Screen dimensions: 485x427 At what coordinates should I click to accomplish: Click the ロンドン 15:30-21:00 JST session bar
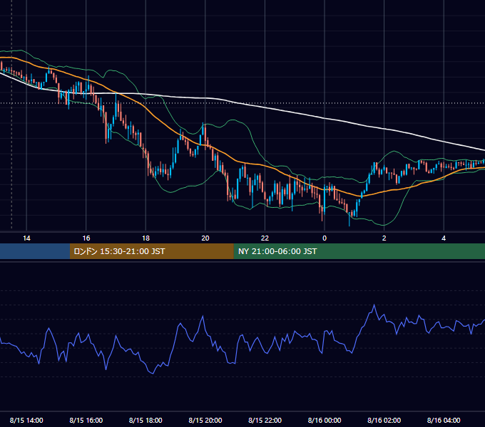click(151, 251)
